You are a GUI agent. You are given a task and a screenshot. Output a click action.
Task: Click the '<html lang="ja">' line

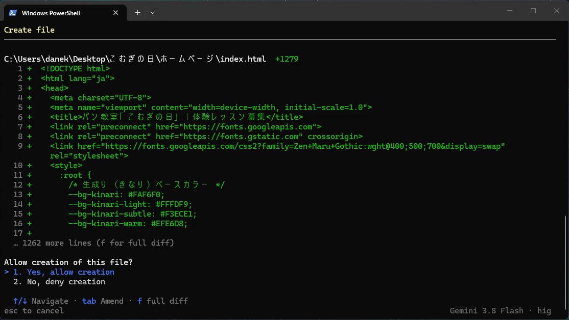[78, 78]
